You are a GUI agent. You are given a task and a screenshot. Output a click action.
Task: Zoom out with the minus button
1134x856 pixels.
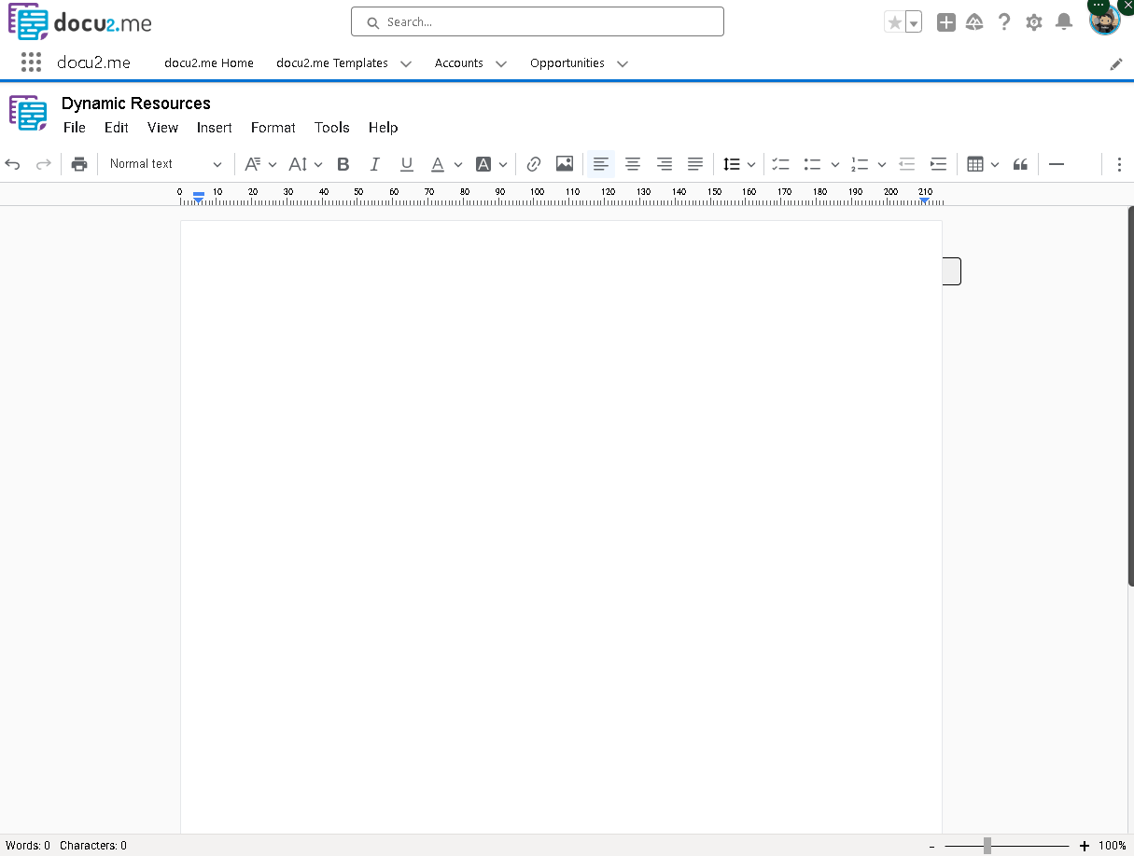click(932, 847)
